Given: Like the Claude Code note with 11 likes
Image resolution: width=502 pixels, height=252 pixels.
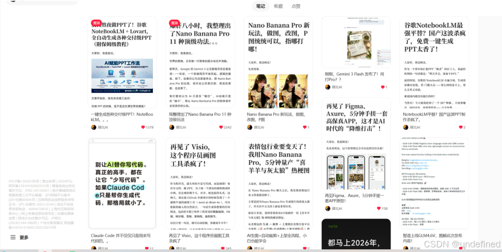Looking at the screenshot, I should click(x=147, y=248).
